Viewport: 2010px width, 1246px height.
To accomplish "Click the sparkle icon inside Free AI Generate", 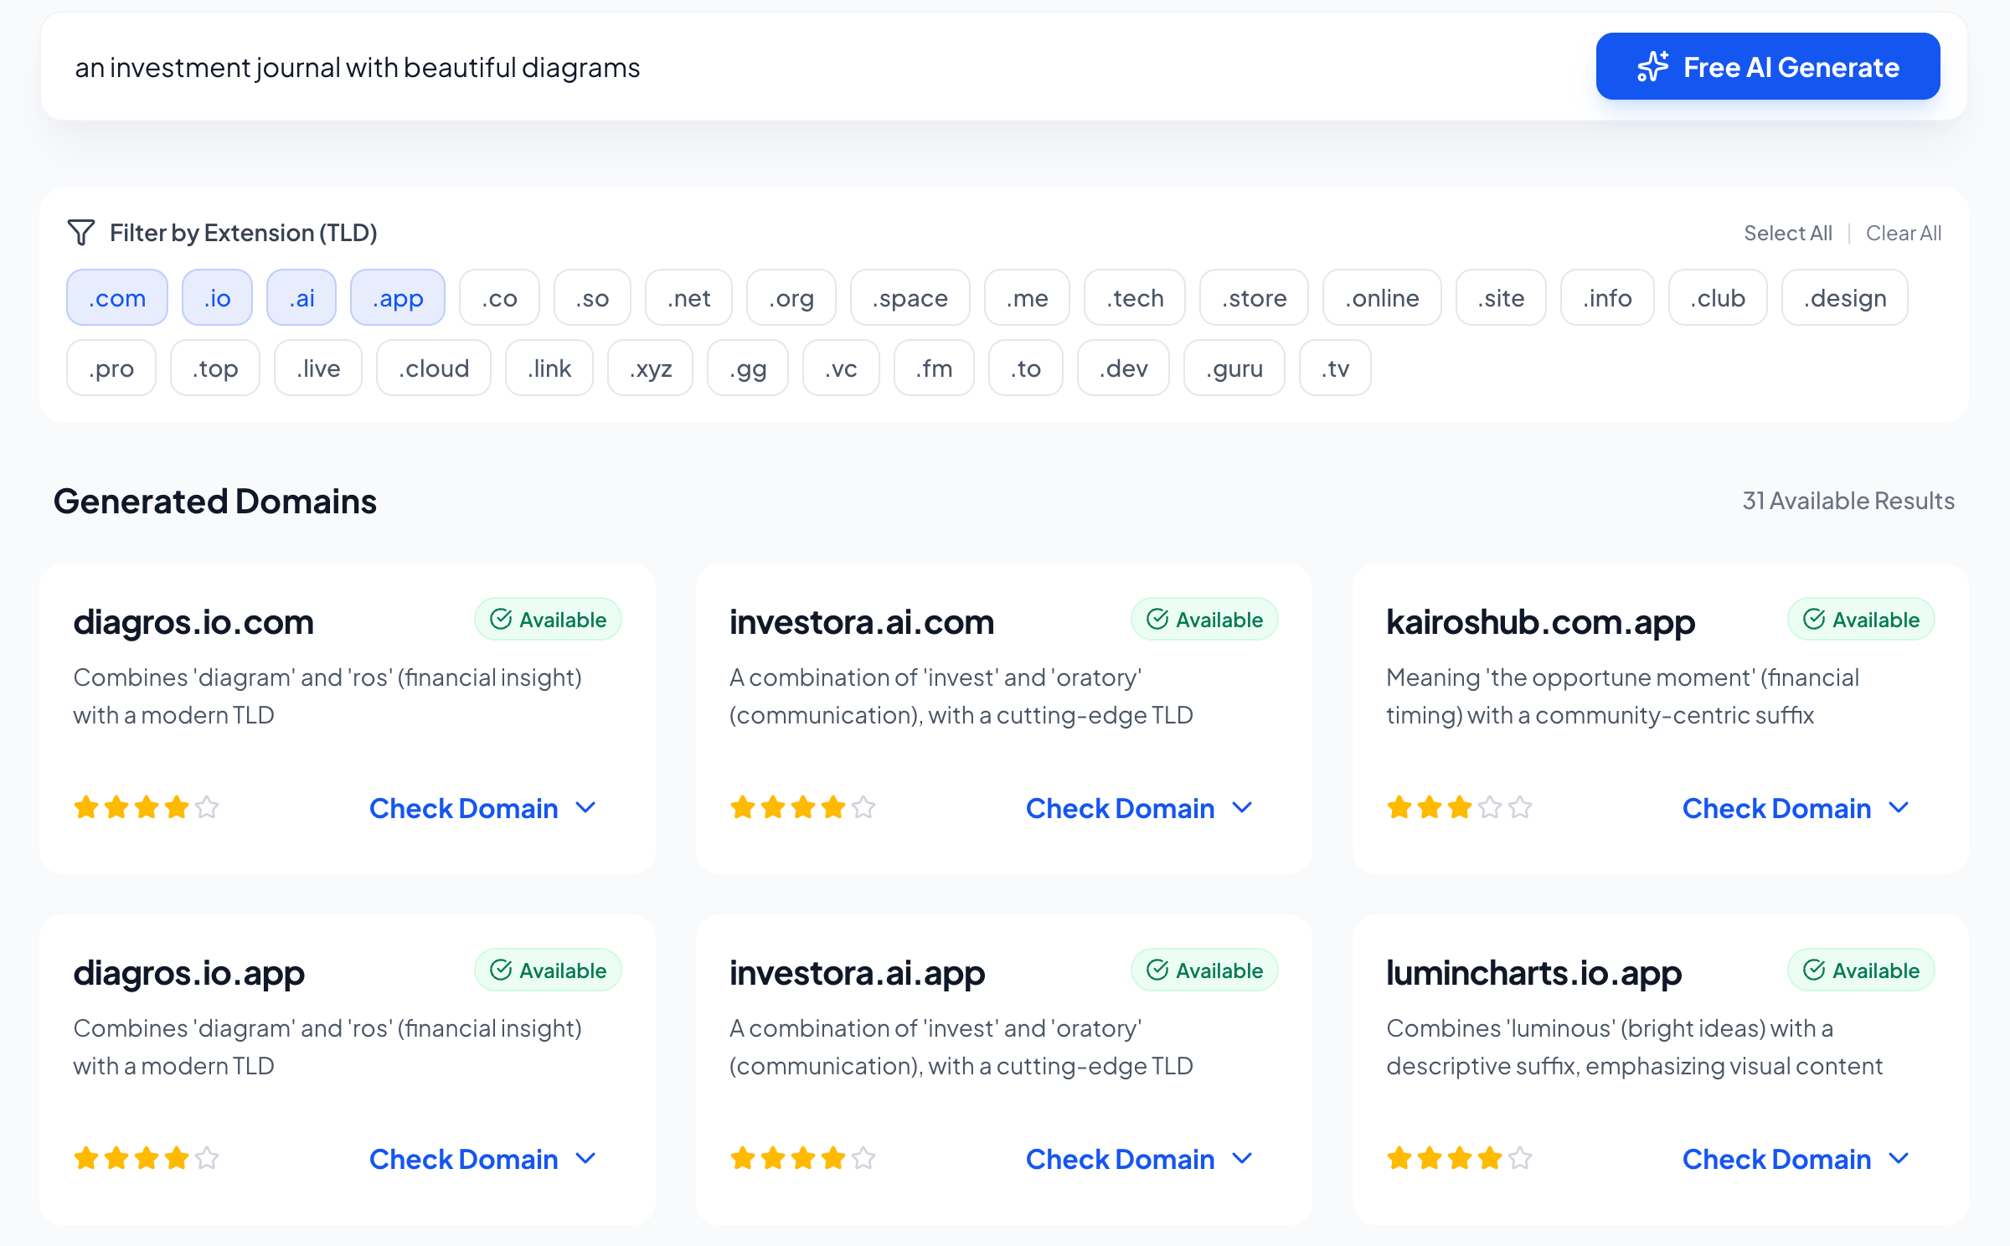I will pyautogui.click(x=1653, y=66).
